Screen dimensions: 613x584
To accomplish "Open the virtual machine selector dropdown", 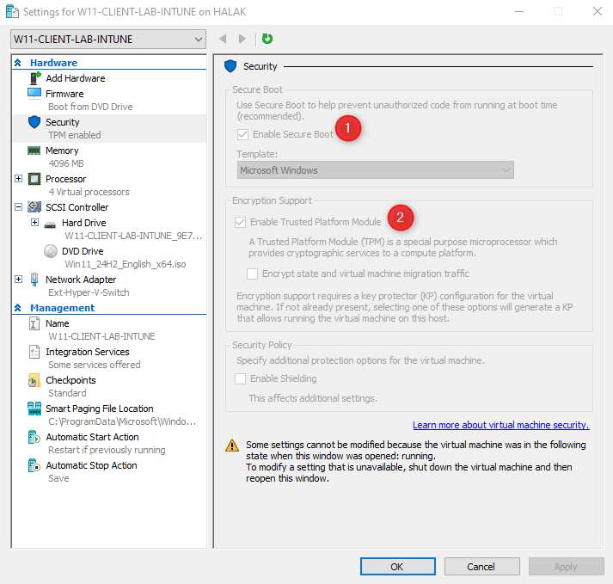I will (108, 39).
